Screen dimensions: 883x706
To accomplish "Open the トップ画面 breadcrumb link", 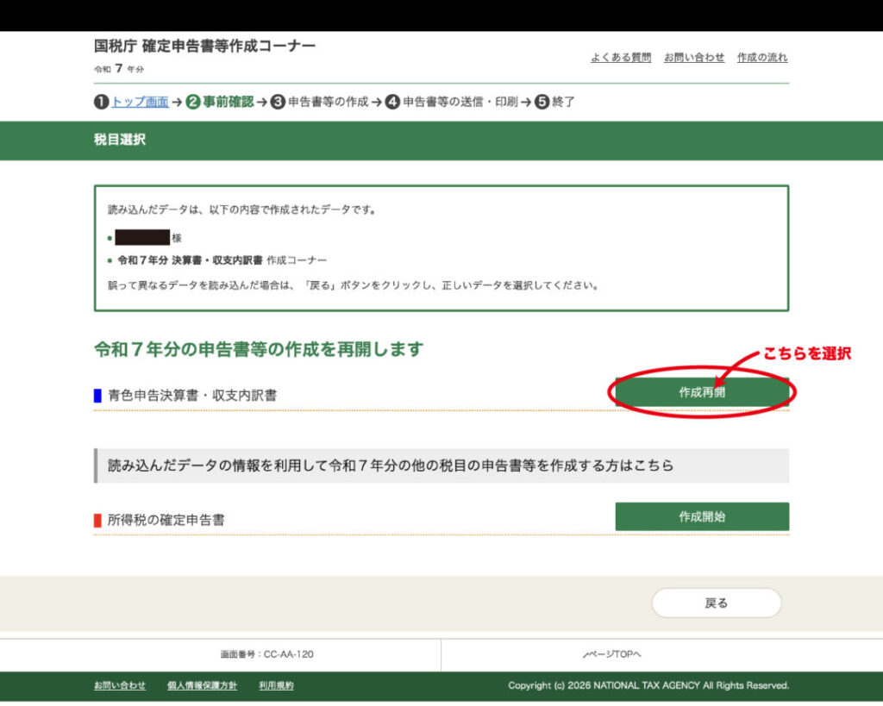I will [140, 102].
